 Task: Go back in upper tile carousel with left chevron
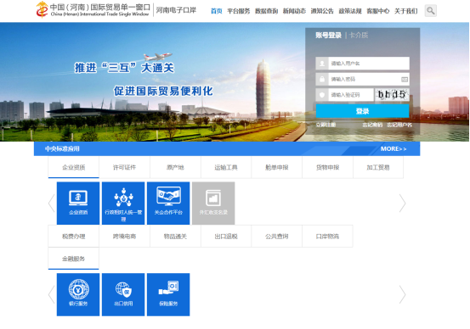pyautogui.click(x=52, y=204)
